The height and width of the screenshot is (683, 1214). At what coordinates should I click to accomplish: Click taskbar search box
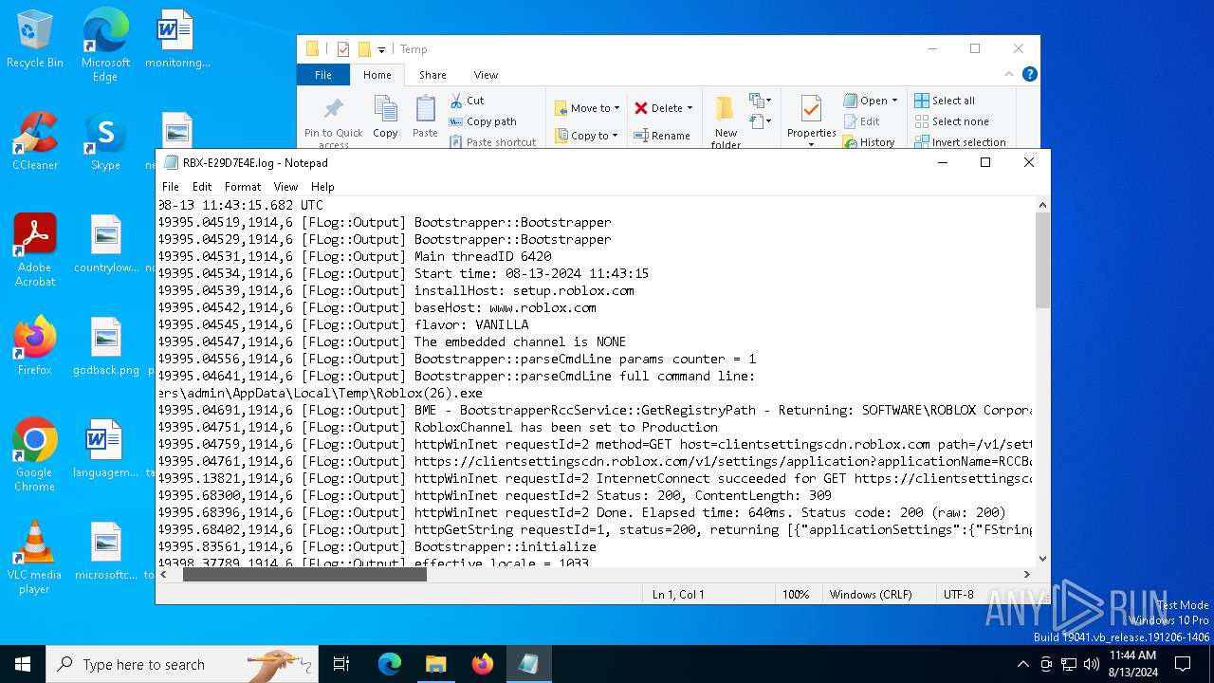pyautogui.click(x=182, y=664)
